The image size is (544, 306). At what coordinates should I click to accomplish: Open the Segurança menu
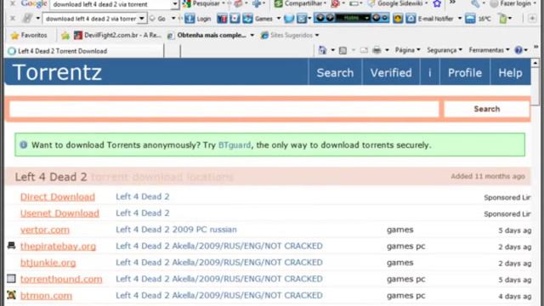pos(445,50)
